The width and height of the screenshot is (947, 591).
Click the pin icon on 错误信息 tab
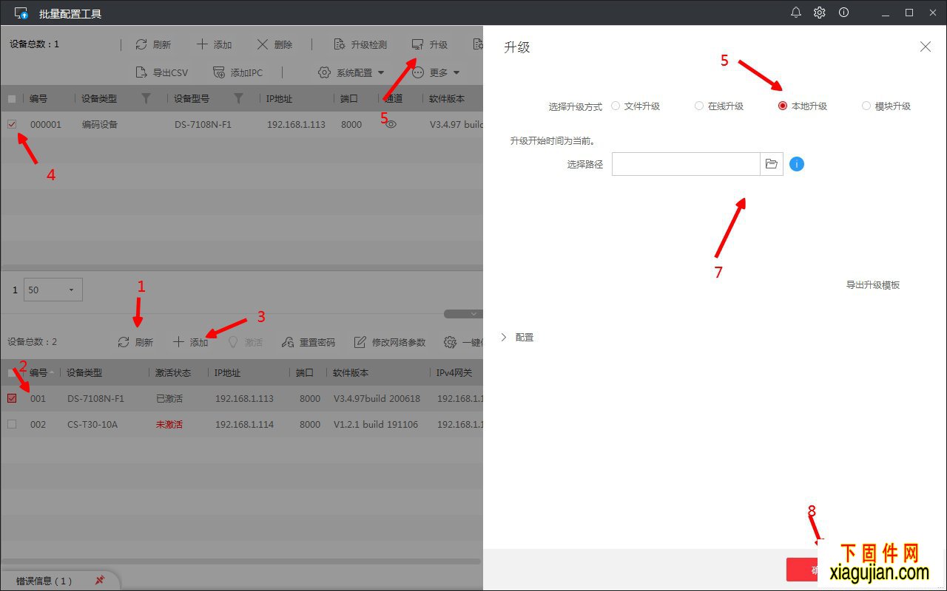click(x=100, y=581)
